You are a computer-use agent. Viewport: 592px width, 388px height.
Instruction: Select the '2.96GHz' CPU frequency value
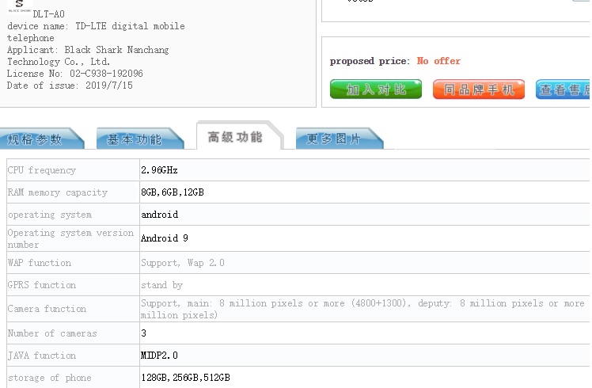click(x=159, y=170)
